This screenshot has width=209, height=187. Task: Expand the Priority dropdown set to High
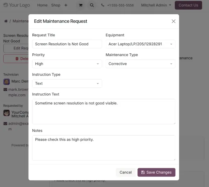tap(67, 64)
